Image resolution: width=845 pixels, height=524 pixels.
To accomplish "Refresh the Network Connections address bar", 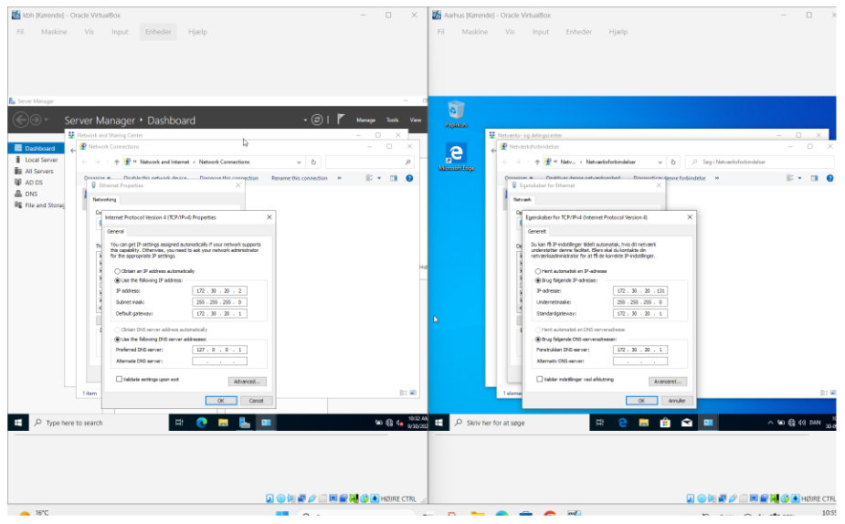I will click(313, 162).
